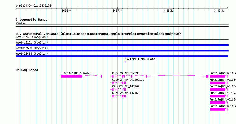
Task: Open the DGV Structural Variants track title
Action: (x=98, y=34)
